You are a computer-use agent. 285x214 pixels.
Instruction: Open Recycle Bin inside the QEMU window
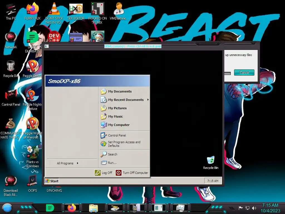[211, 162]
